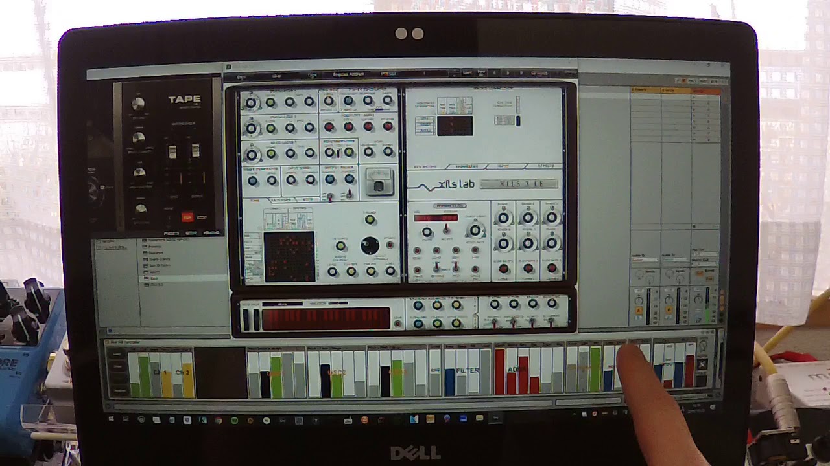Click the device view horizontal scrollbar
This screenshot has width=830, height=466.
pos(331,405)
